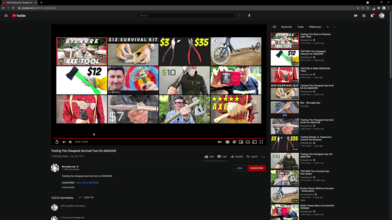The width and height of the screenshot is (392, 220).
Task: Click the browser back arrow
Action: click(3, 8)
